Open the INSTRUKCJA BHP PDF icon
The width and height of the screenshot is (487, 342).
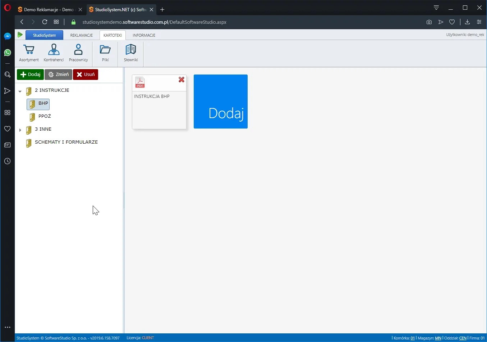point(140,82)
